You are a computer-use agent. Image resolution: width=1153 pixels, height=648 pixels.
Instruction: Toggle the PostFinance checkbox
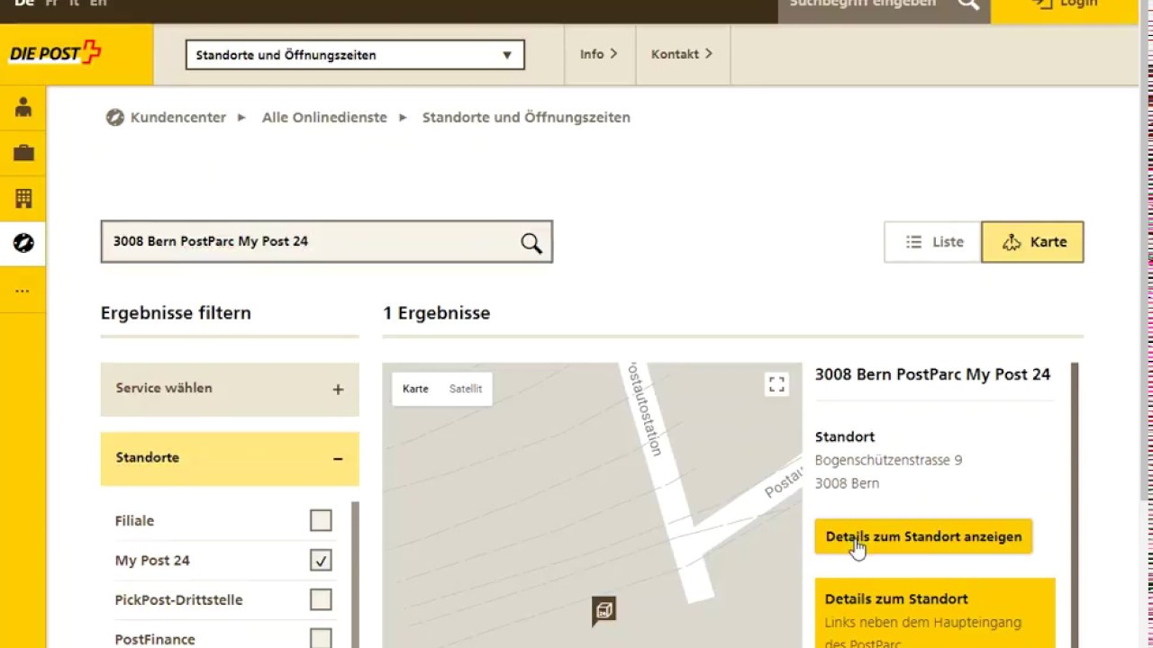tap(321, 639)
